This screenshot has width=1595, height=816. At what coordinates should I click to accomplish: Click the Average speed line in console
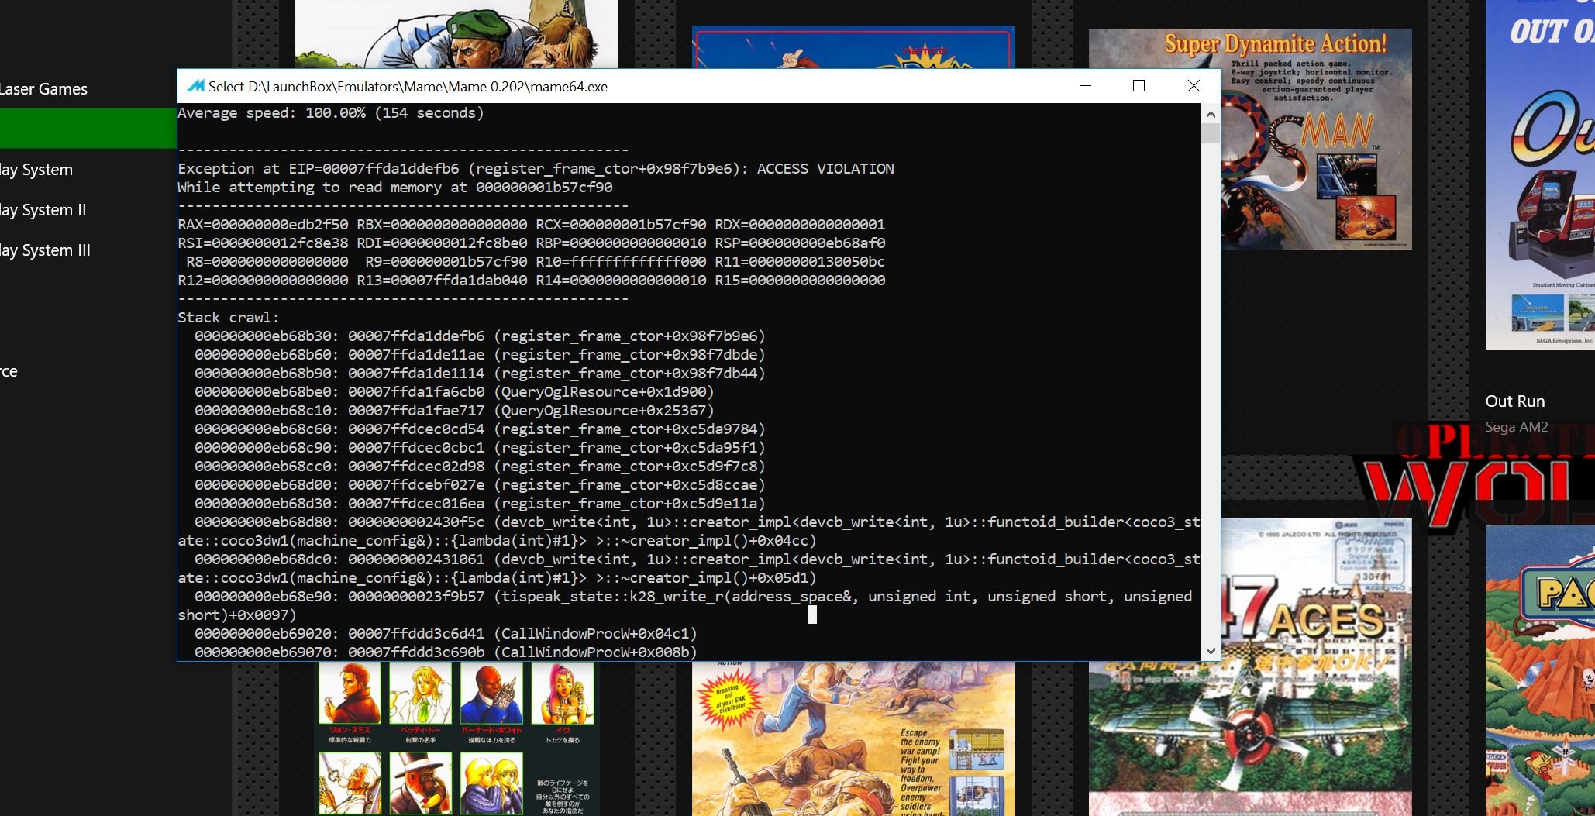(331, 113)
